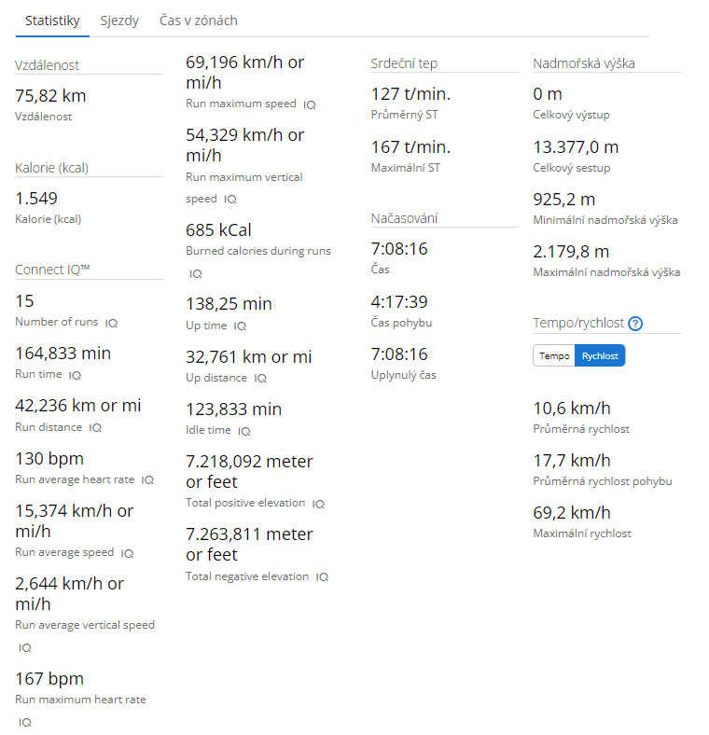Click IQ icon next to Number of runs
Viewport: 709px width, 735px height.
(x=111, y=323)
